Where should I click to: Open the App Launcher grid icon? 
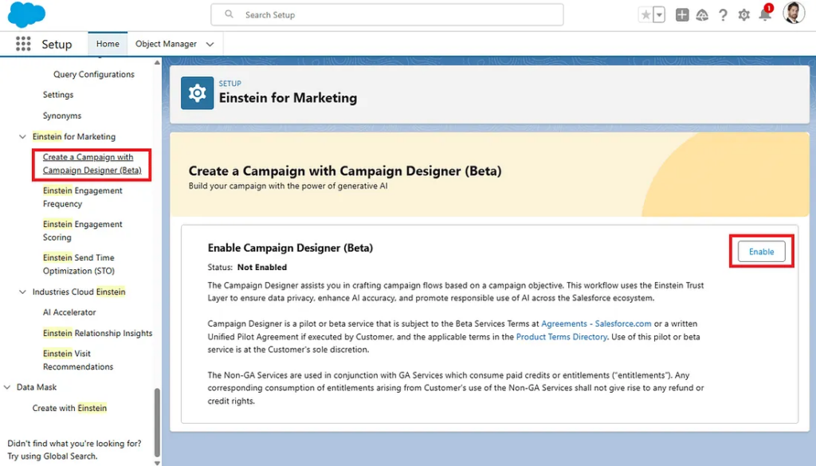coord(23,44)
